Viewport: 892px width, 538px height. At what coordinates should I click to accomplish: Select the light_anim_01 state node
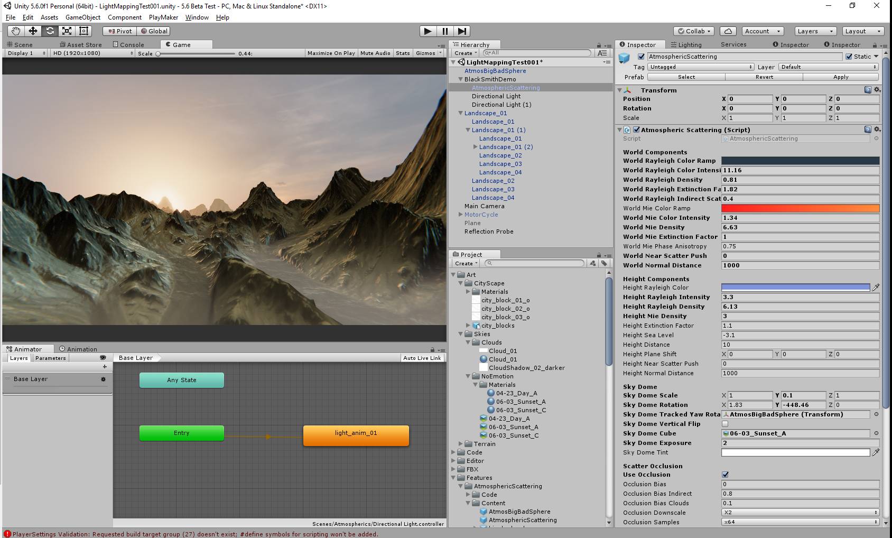click(356, 435)
